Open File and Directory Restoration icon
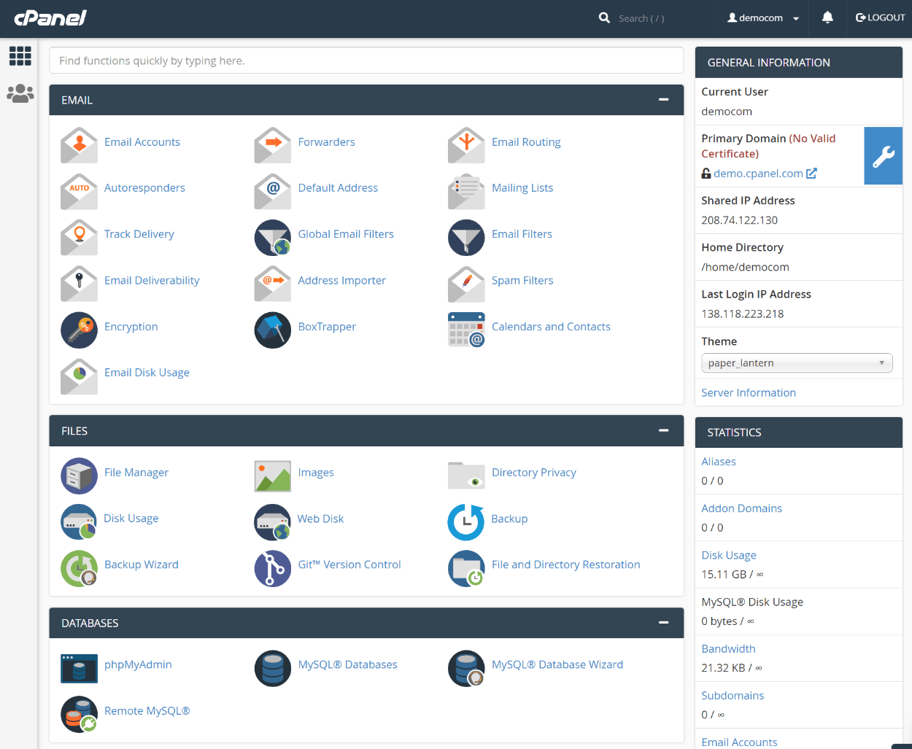Screen dimensions: 912x749 click(x=466, y=568)
